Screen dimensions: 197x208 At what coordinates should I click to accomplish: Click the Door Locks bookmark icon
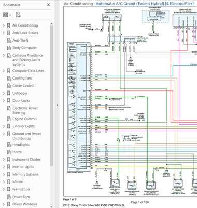click(x=9, y=101)
